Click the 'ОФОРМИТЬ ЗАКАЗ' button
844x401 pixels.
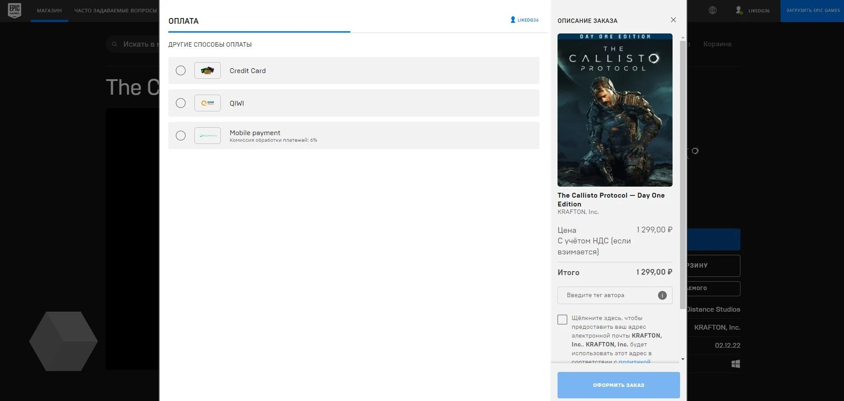point(619,385)
